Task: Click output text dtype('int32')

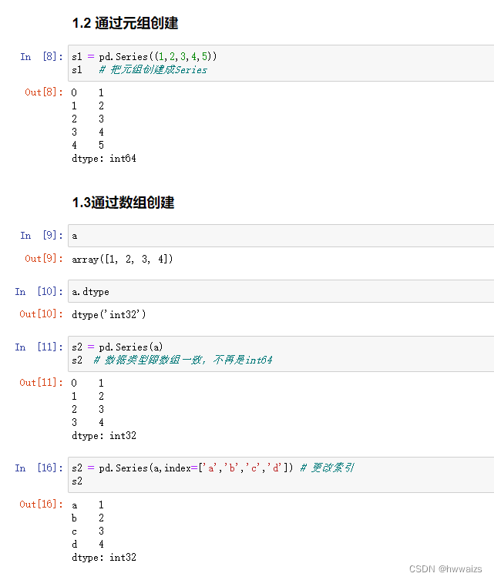Action: [x=109, y=314]
